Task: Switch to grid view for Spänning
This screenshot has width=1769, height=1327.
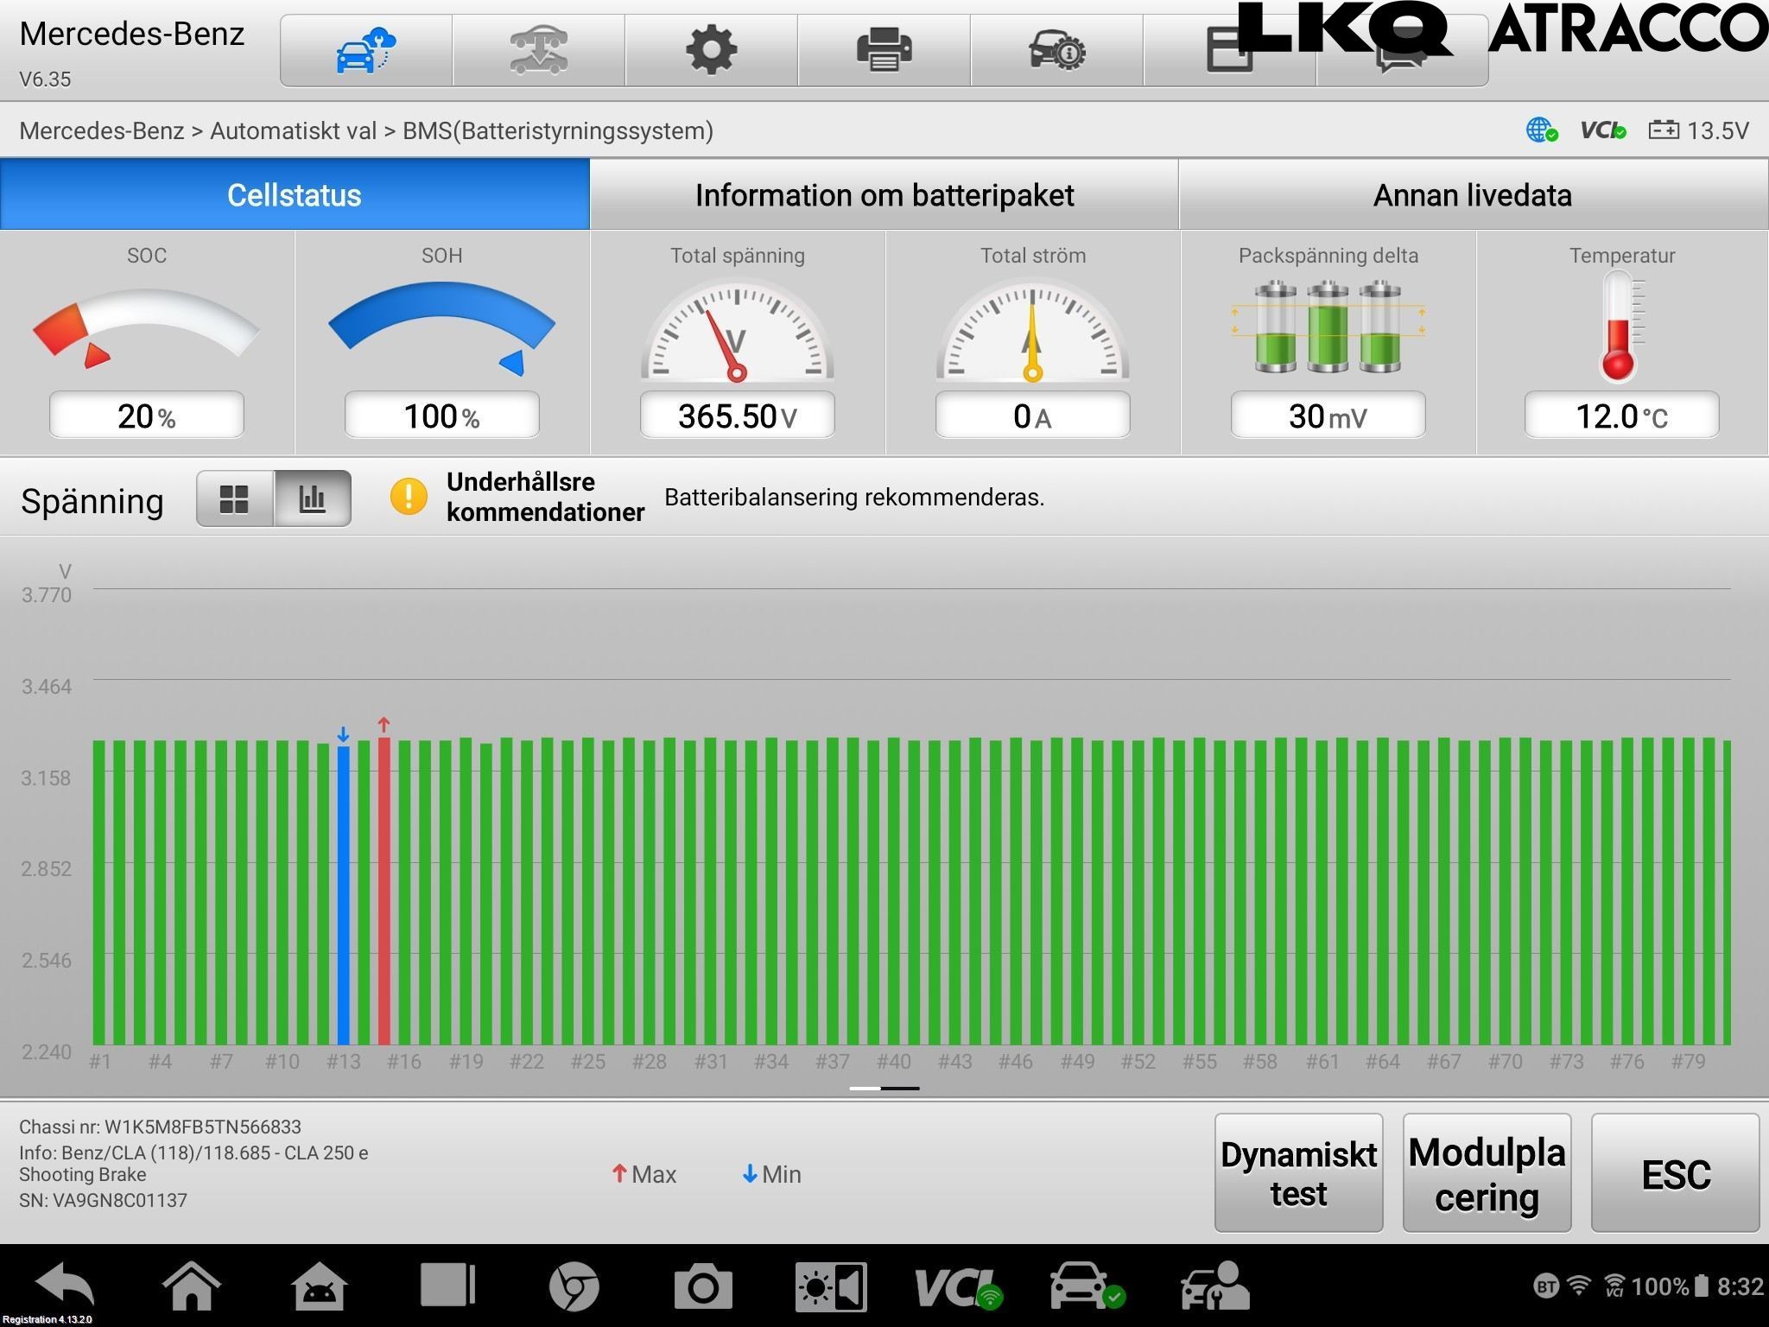Action: [235, 498]
